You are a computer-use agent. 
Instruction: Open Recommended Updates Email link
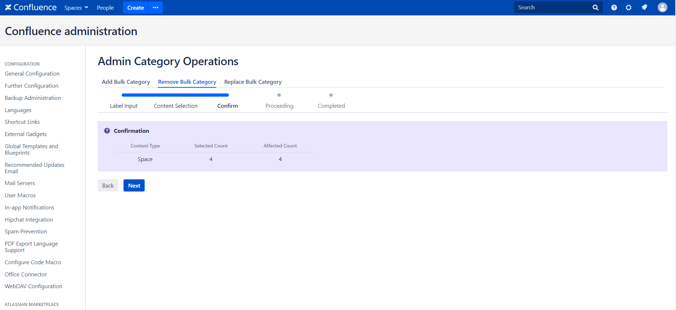35,168
